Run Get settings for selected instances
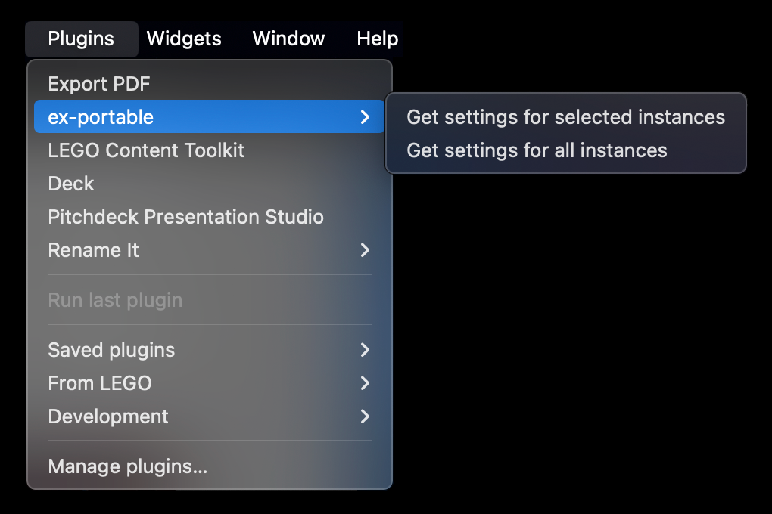This screenshot has height=514, width=772. coord(565,117)
